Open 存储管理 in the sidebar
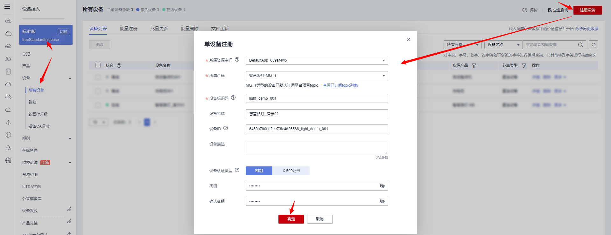 coord(30,151)
